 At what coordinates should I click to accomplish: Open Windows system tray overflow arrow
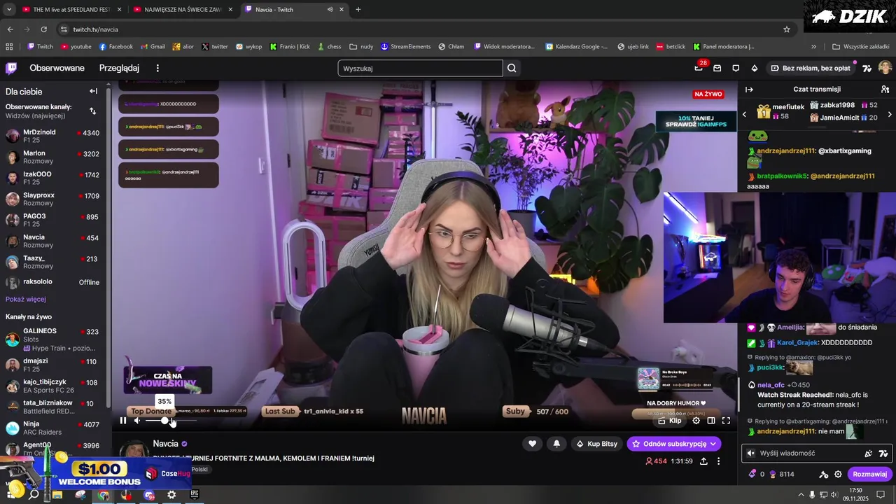click(801, 495)
